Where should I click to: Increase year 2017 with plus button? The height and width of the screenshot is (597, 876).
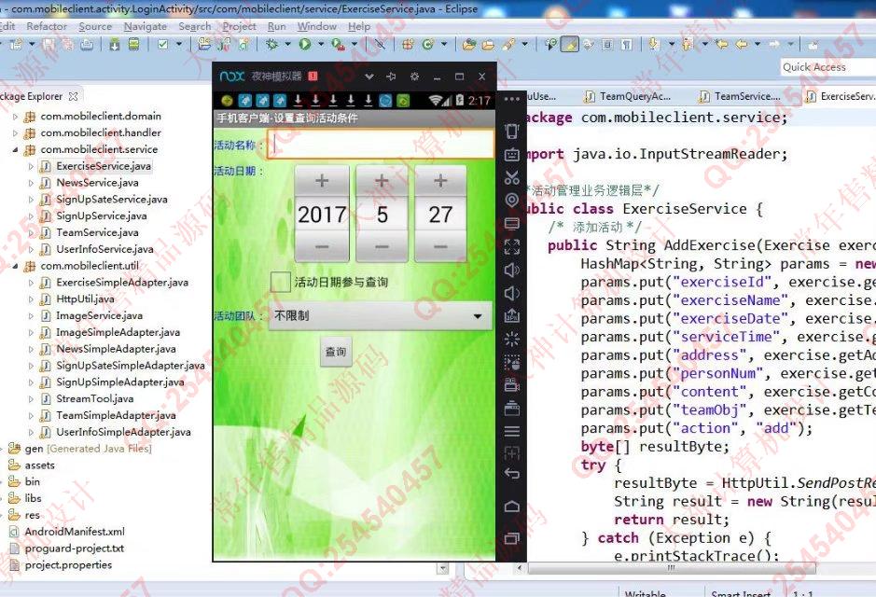click(x=322, y=180)
